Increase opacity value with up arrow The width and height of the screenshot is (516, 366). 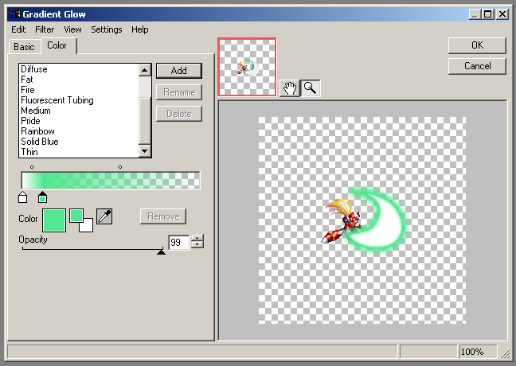click(197, 239)
